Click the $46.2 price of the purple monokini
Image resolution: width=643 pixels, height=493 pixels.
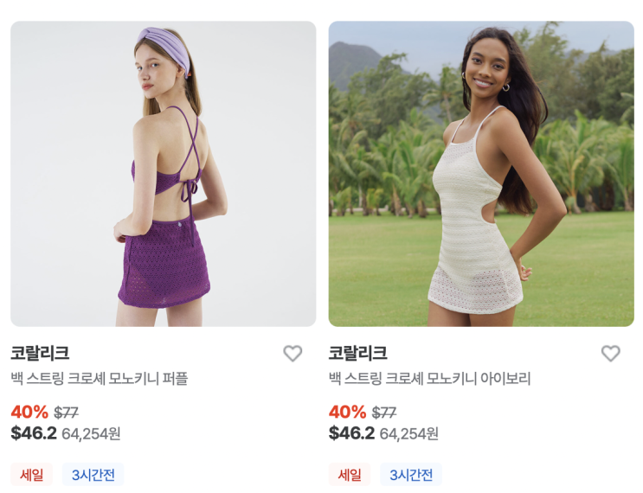34,433
